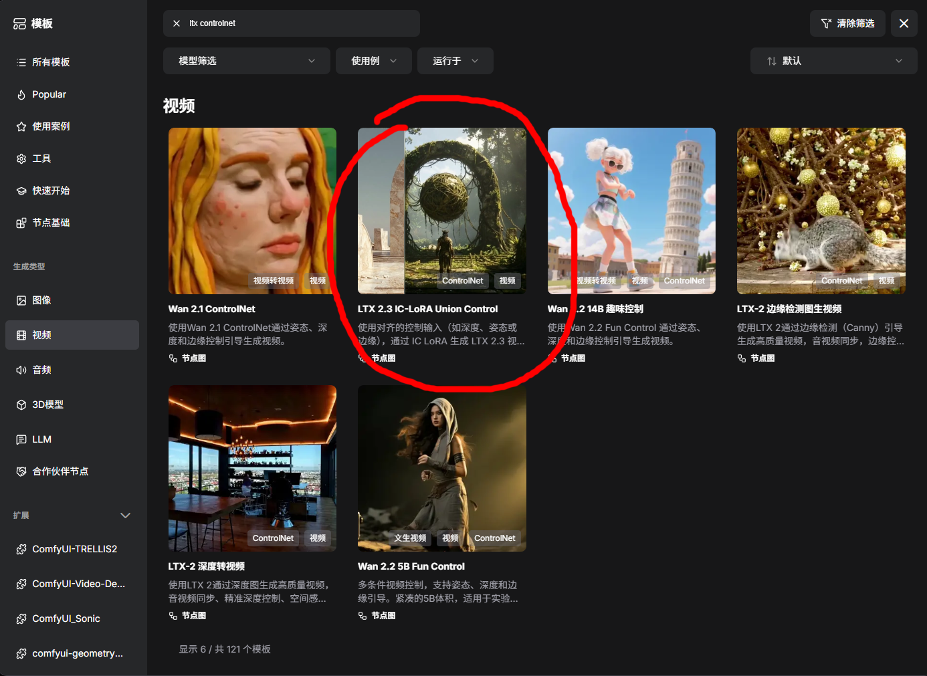Open 合作伙伴节点 category

pos(72,471)
